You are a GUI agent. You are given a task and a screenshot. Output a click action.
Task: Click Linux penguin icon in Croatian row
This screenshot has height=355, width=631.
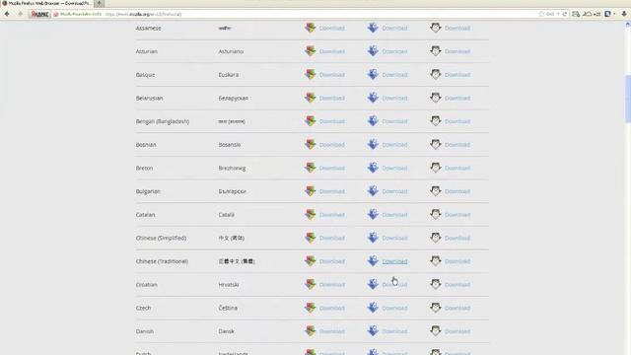tap(436, 285)
